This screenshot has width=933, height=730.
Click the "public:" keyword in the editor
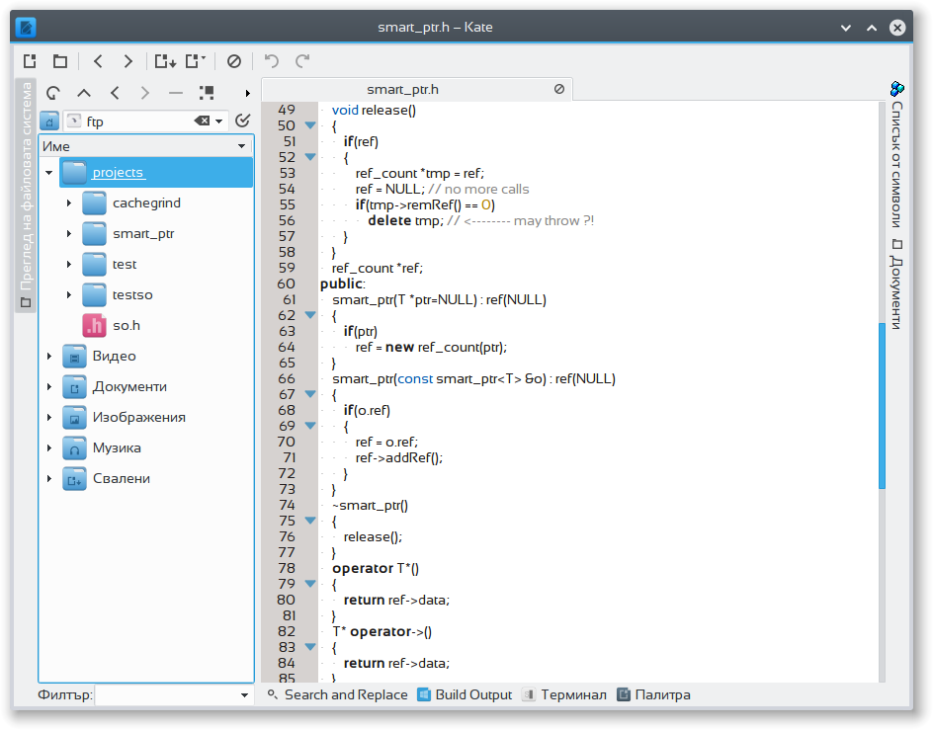(x=343, y=284)
